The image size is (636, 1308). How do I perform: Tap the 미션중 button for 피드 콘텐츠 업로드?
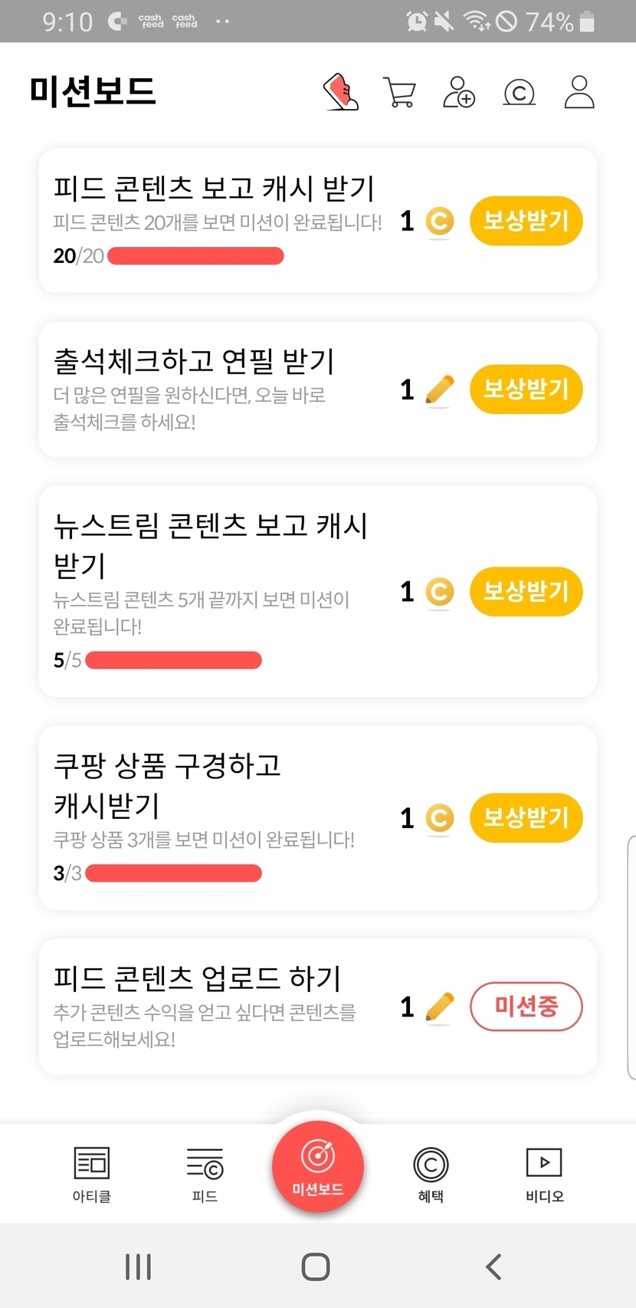526,1006
